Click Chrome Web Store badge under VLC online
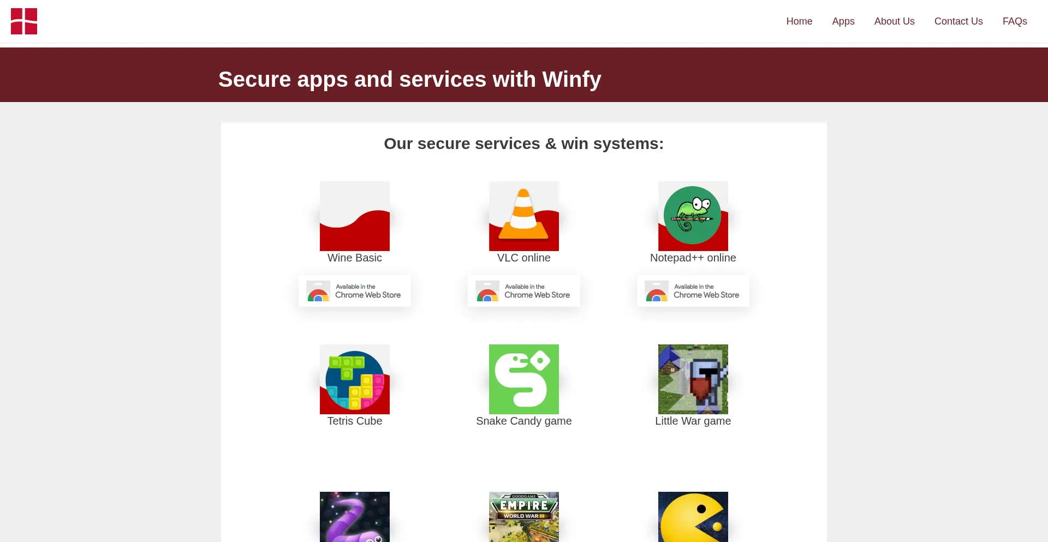 [524, 291]
